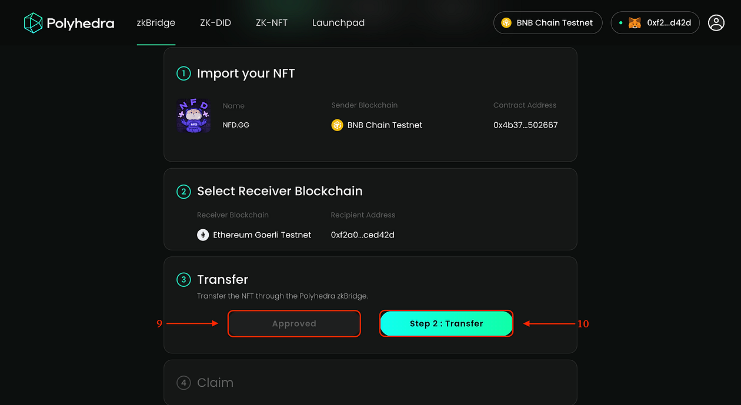Click the greyed Approved button
Image resolution: width=741 pixels, height=405 pixels.
[294, 323]
